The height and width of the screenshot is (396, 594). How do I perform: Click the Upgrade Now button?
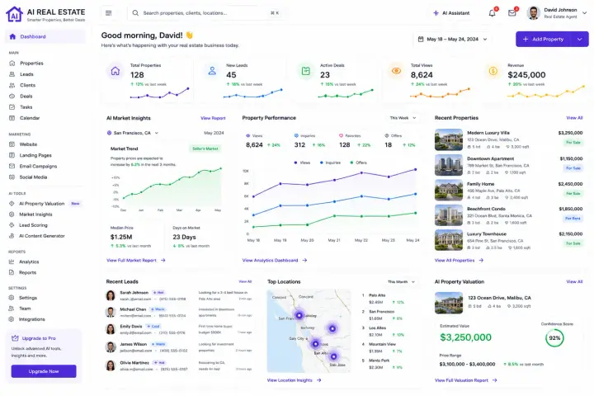pos(44,371)
